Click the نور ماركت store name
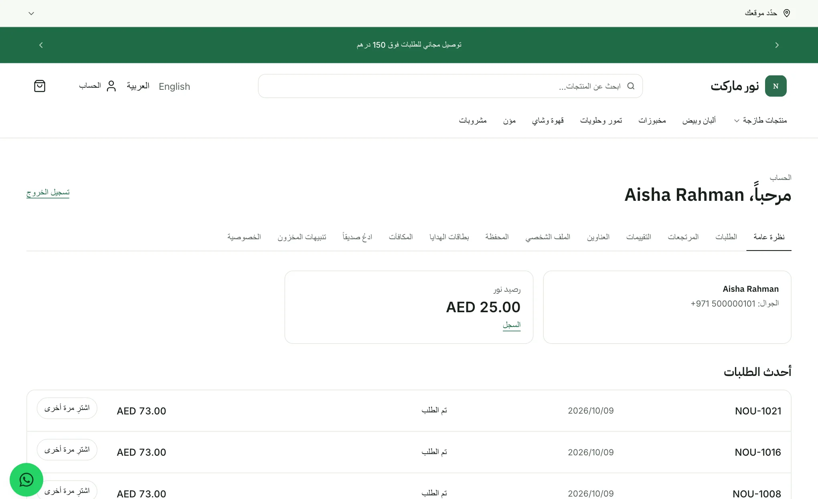 coord(735,86)
